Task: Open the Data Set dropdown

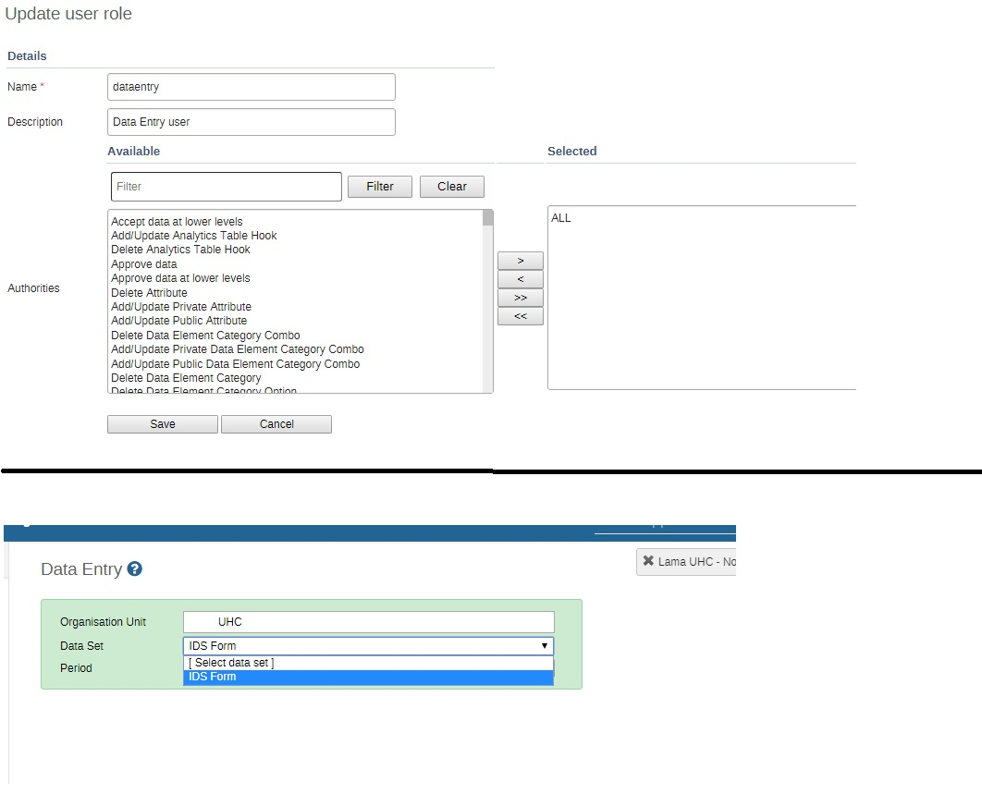Action: (368, 646)
